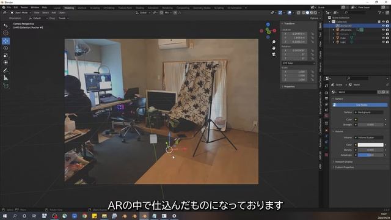This screenshot has width=391, height=220.
Task: Activate the Scale tool
Action: click(5, 56)
